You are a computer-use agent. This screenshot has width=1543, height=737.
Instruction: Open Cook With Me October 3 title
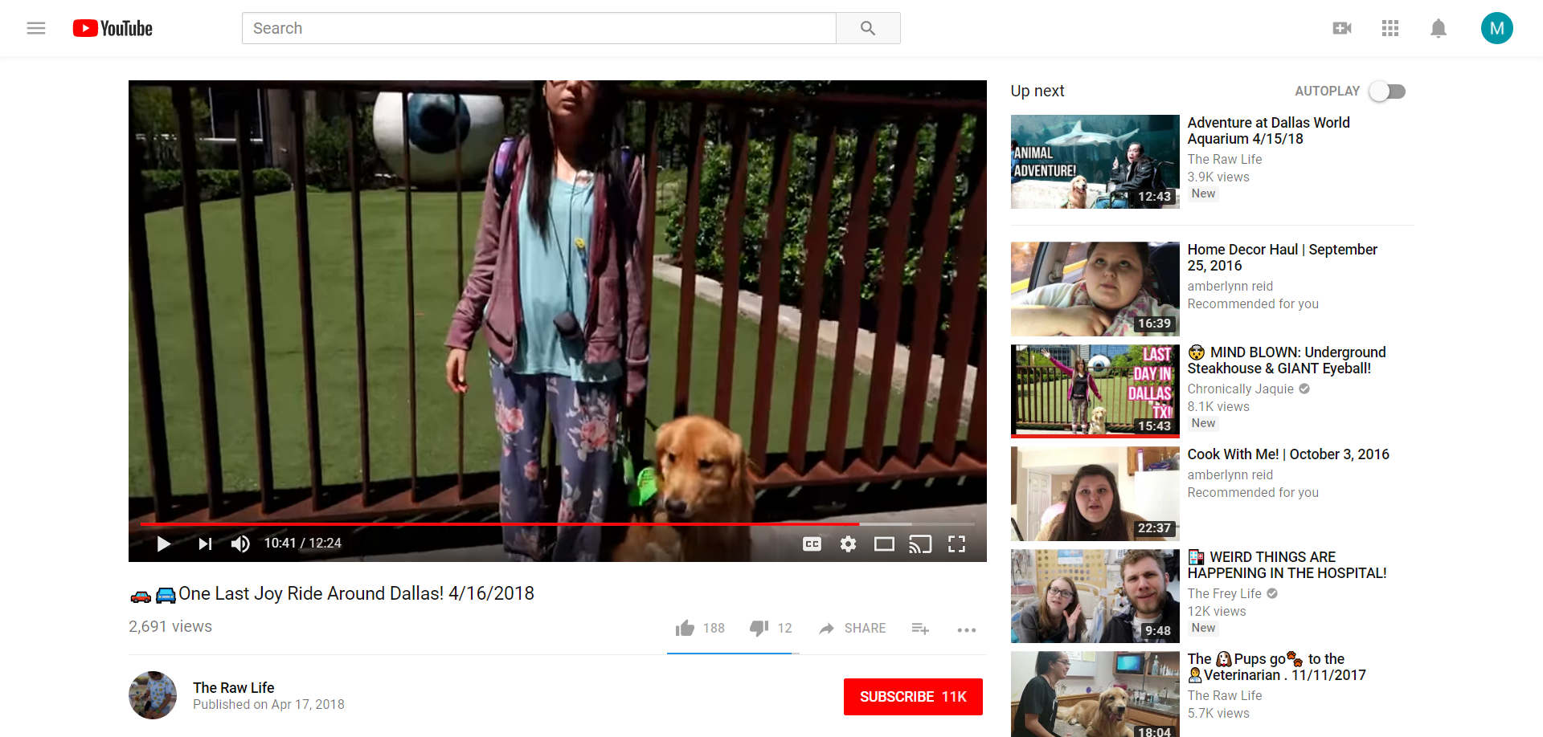click(1288, 454)
